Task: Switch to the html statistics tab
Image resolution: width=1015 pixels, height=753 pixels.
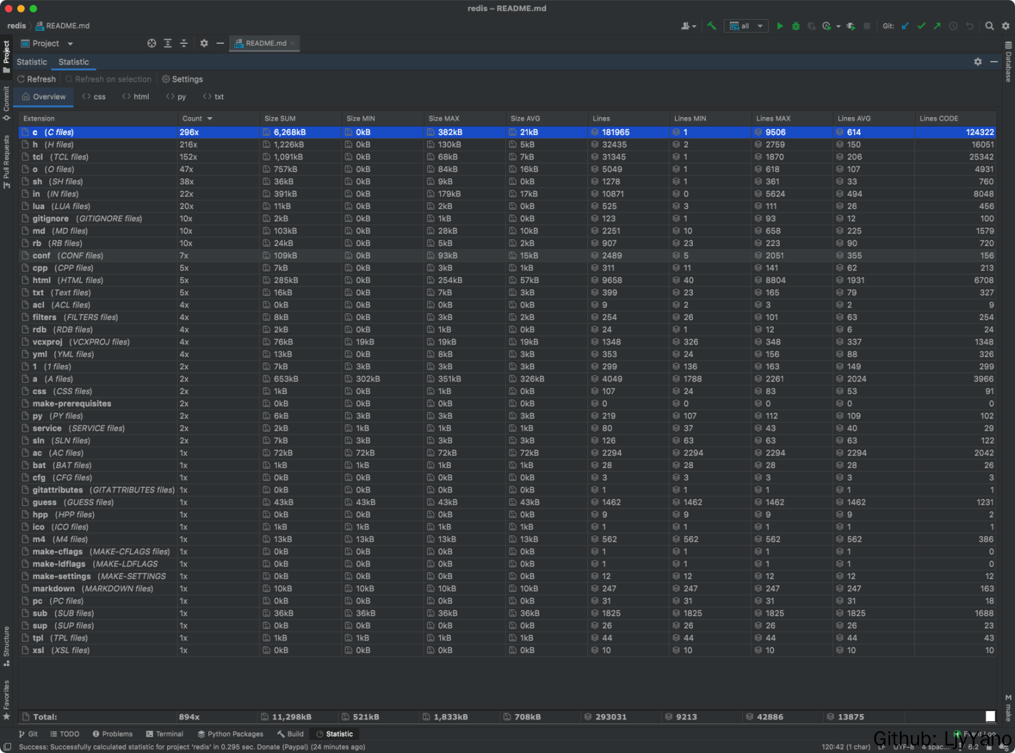Action: (136, 97)
